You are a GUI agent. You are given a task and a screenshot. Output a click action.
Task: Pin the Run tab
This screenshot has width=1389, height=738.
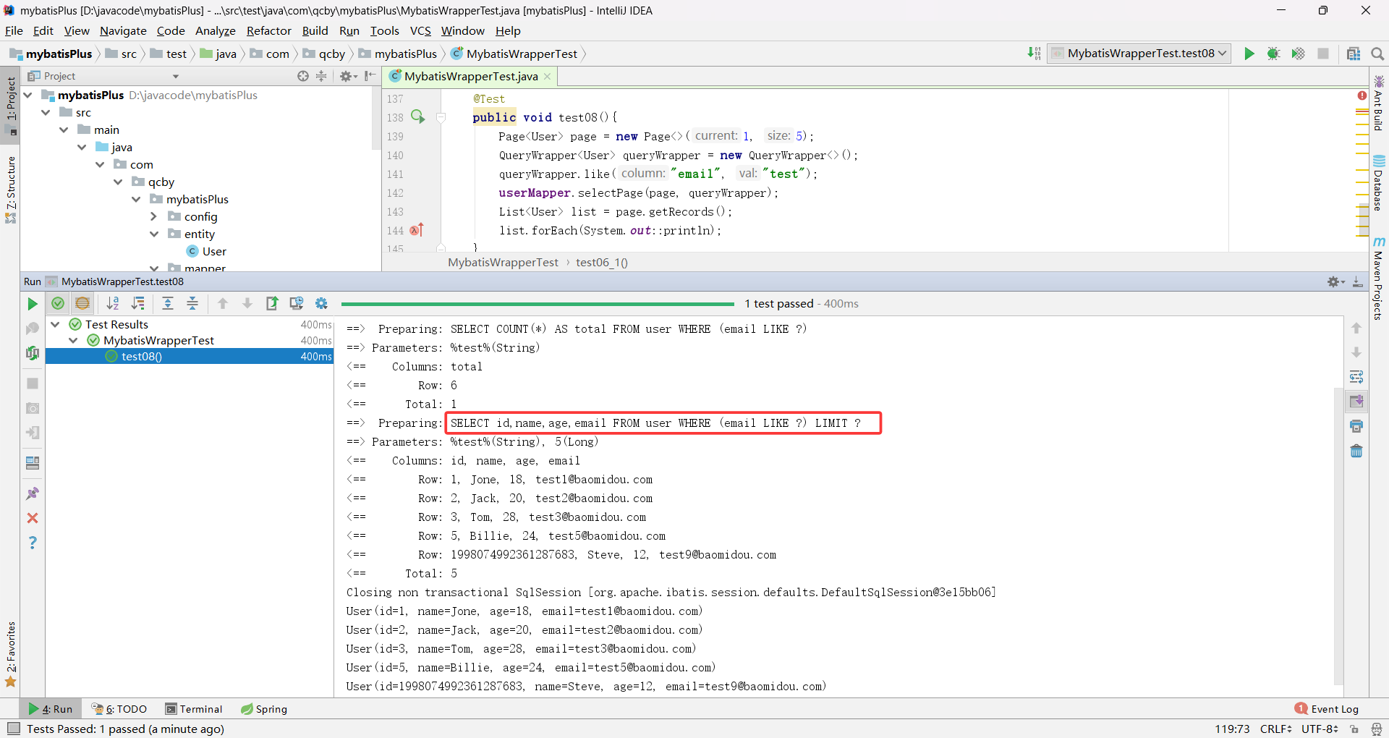tap(33, 493)
